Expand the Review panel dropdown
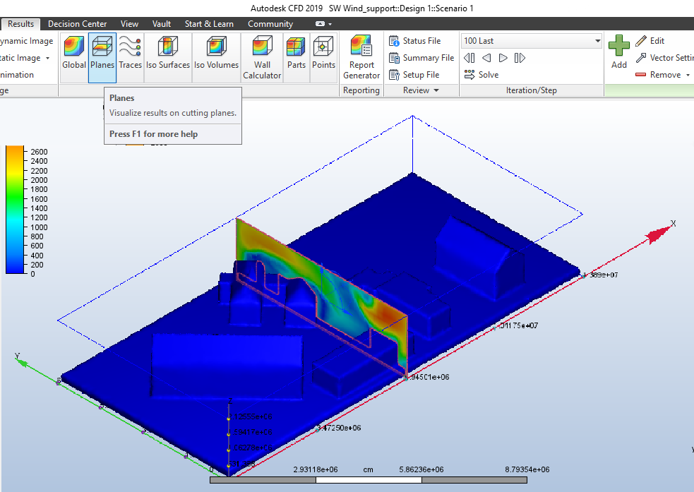Screen dimensions: 694x492 pyautogui.click(x=436, y=90)
